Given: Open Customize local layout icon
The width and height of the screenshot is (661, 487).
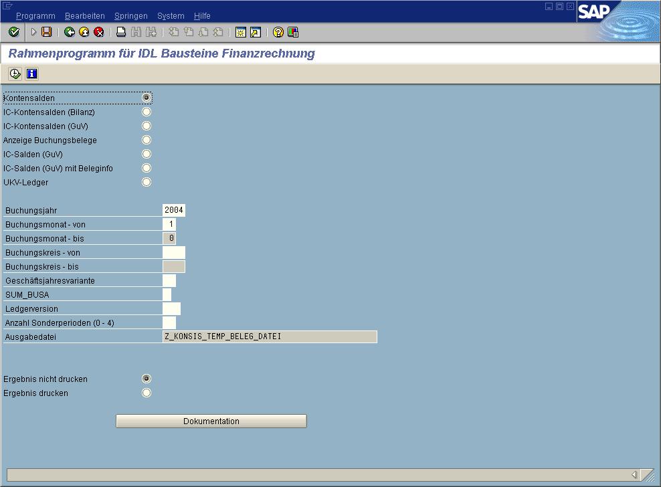Looking at the screenshot, I should tap(293, 32).
